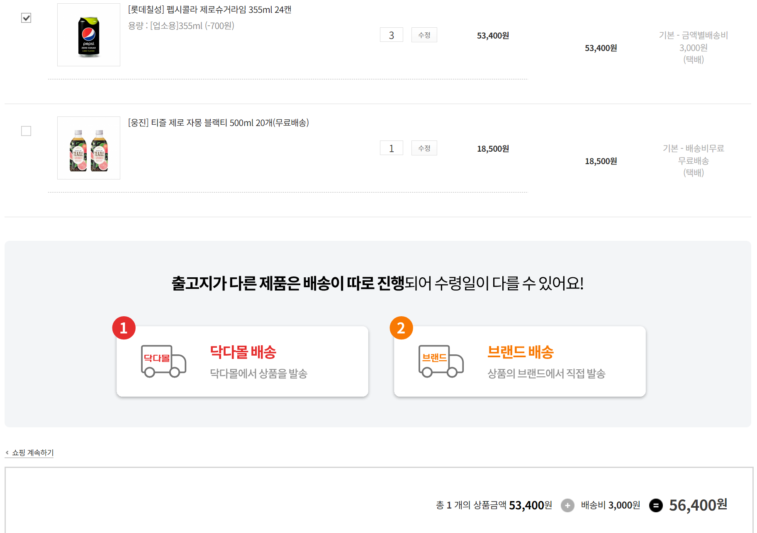Check the 티즐 제로 자몽 블랙티 item checkbox
This screenshot has width=757, height=533.
26,131
